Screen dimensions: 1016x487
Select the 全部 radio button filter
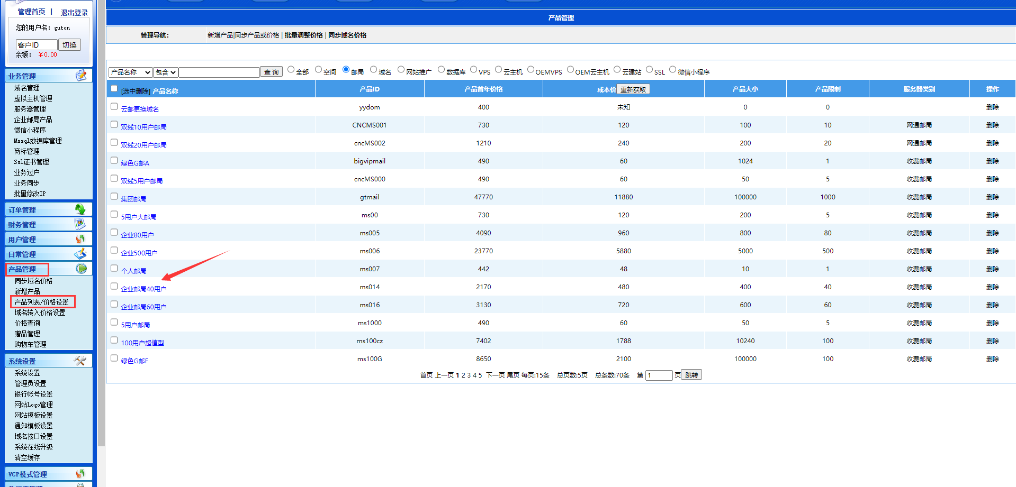pos(291,70)
